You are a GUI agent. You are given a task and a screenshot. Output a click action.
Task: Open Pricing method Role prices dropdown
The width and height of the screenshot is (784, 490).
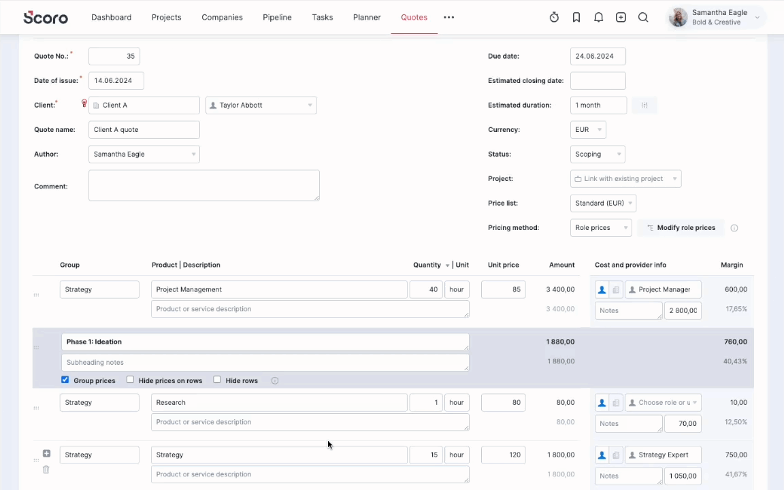pos(601,227)
